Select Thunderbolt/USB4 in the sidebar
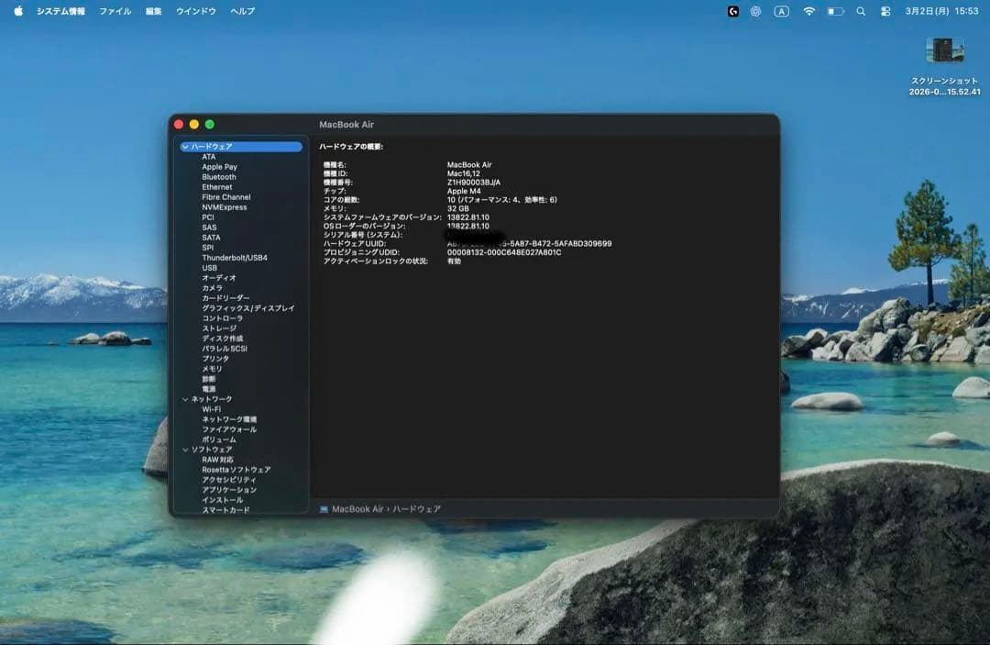Viewport: 990px width, 645px height. pyautogui.click(x=235, y=258)
